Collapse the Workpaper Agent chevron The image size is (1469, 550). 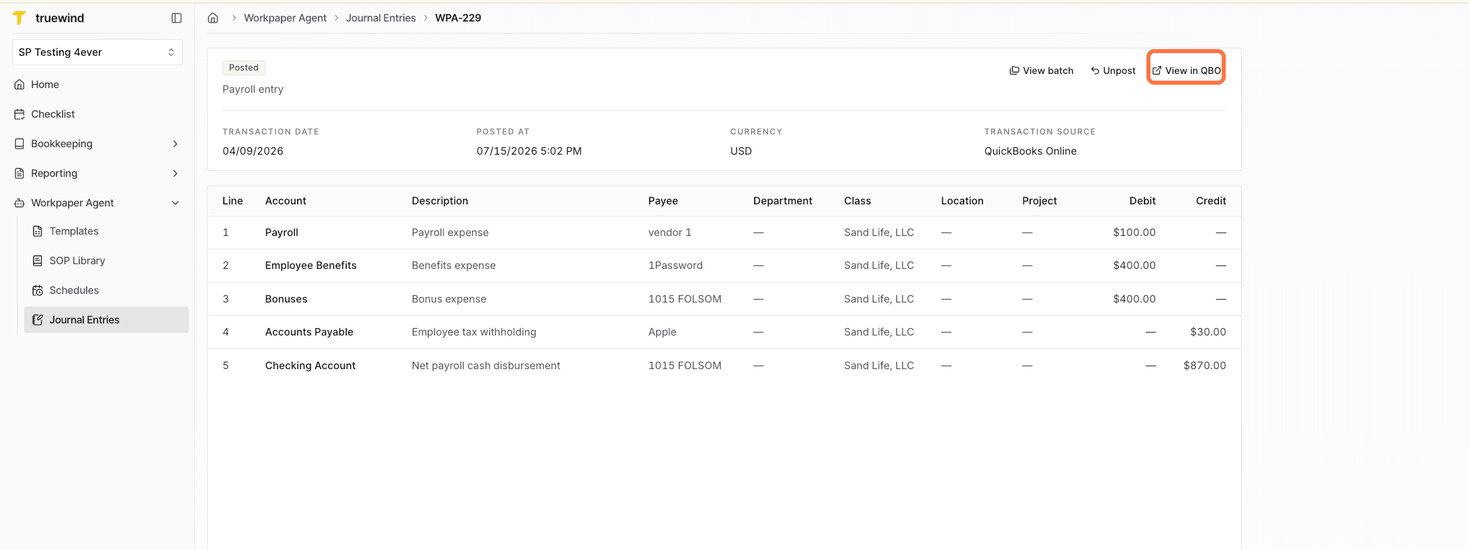click(x=175, y=203)
